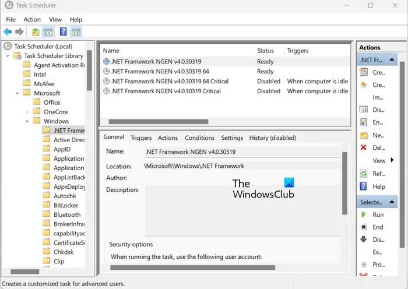The height and width of the screenshot is (289, 408).
Task: Click the Forward arrow toolbar icon
Action: coord(19,31)
